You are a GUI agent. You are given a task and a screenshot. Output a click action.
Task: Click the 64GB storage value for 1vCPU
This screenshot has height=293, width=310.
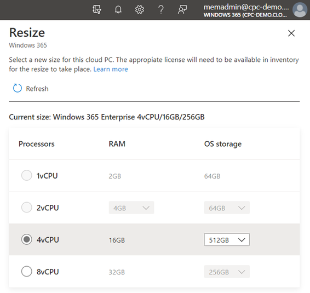(x=212, y=176)
